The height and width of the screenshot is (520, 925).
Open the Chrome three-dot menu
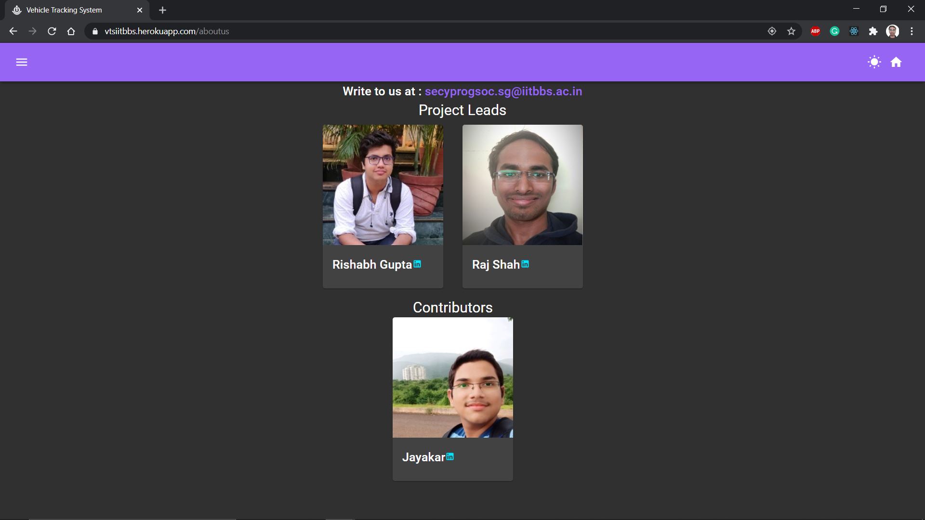pos(912,31)
